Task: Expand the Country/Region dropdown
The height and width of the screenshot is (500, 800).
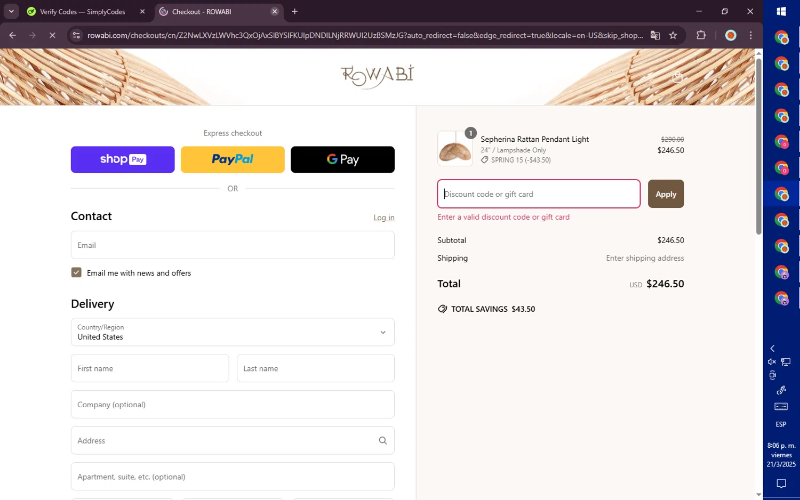Action: pos(233,332)
